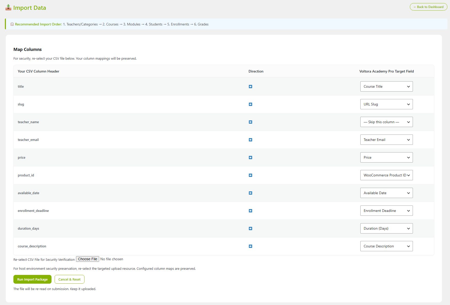This screenshot has width=450, height=305.
Task: Open the Enrollment Deadline target field dropdown
Action: tap(386, 211)
